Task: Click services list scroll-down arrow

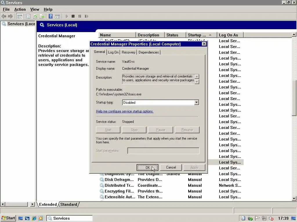Action: tap(294, 199)
